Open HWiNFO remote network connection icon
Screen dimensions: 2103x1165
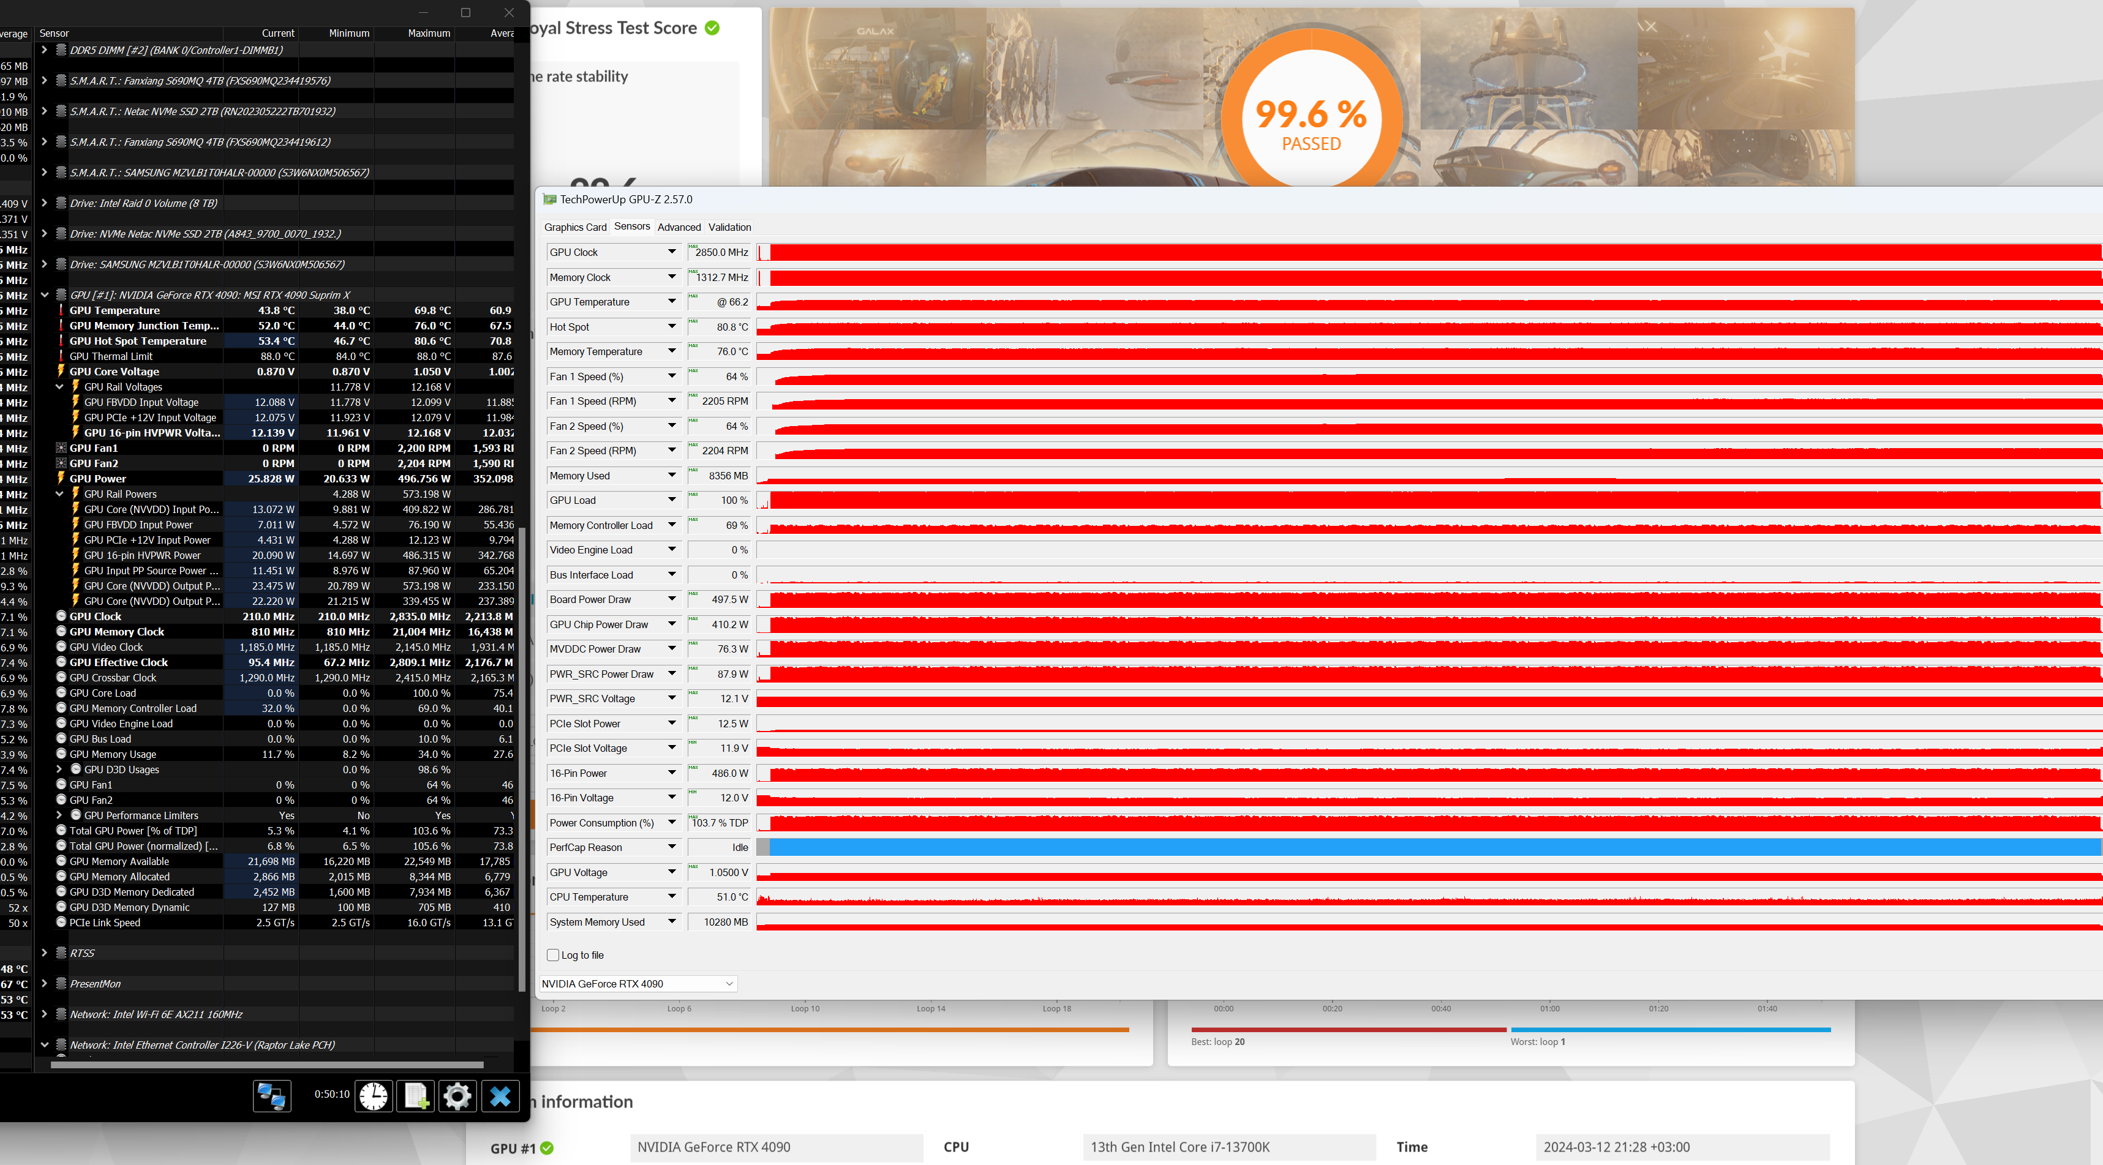click(272, 1095)
